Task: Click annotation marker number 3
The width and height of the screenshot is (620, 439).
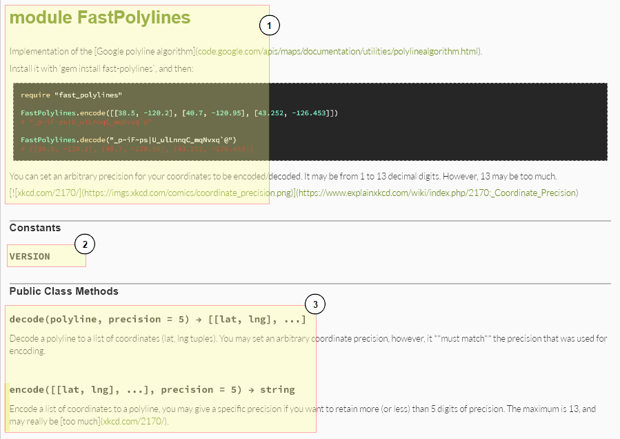Action: 314,304
